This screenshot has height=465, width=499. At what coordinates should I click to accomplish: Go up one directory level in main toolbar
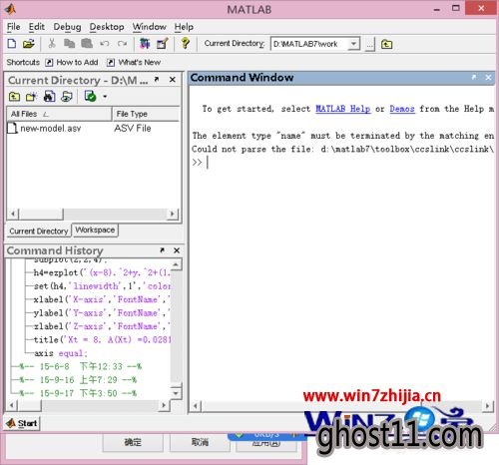[386, 44]
